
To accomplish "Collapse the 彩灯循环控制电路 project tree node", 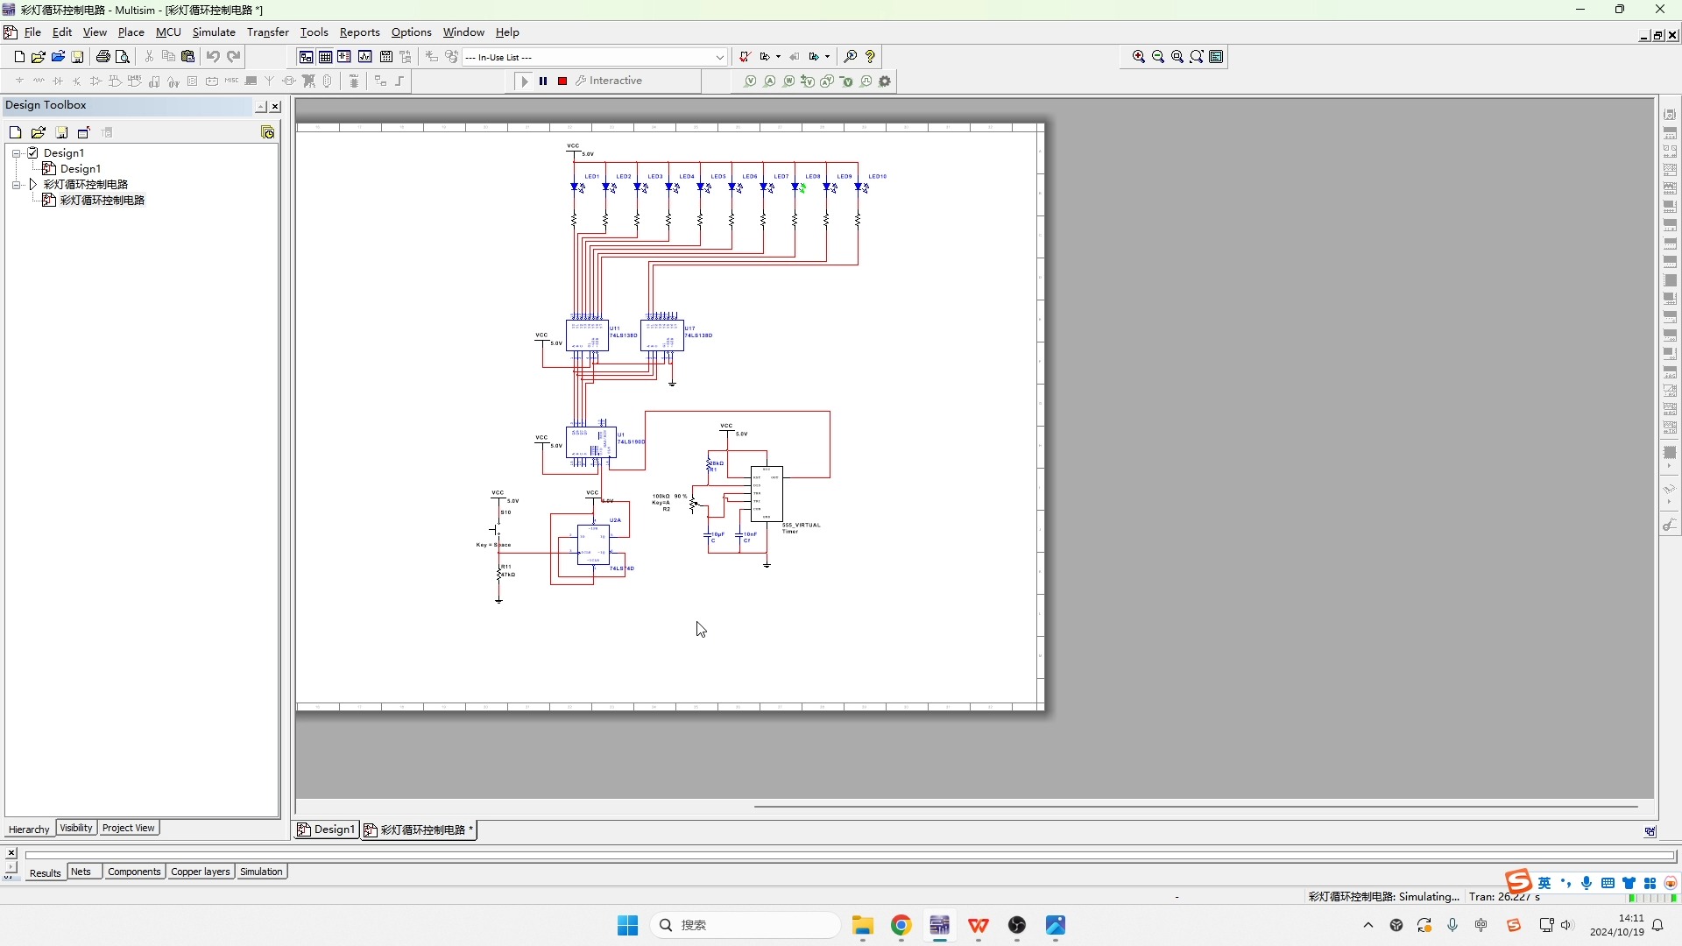I will (x=17, y=185).
